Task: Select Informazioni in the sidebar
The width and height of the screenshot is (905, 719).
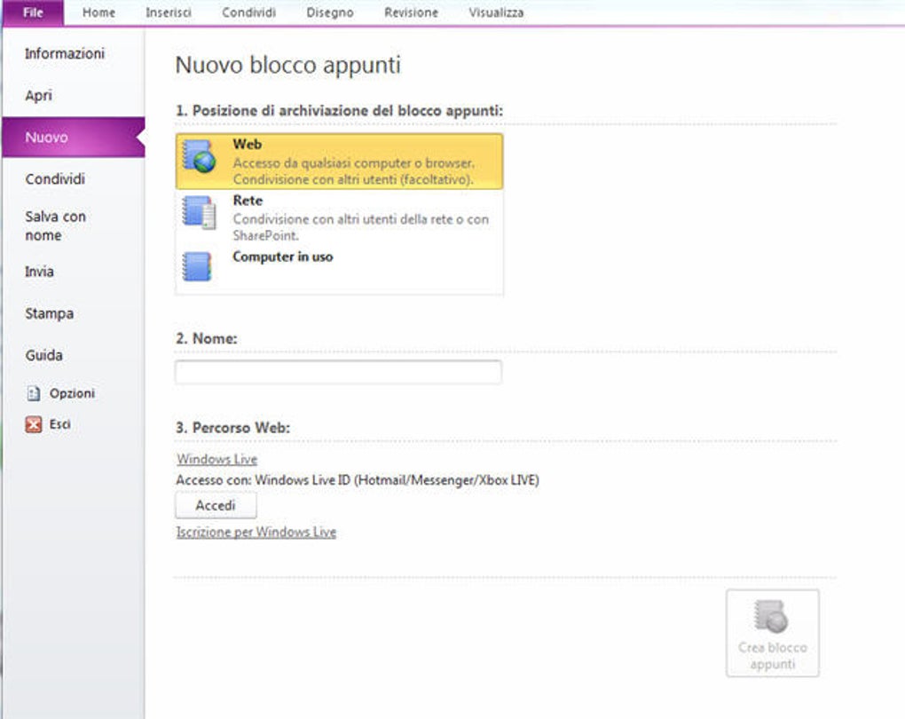Action: pos(65,54)
